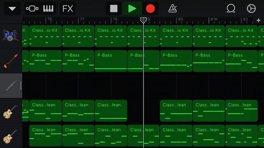Switch to Tracks view button
Screen dimensions: 264x148
pyautogui.click(x=32, y=9)
